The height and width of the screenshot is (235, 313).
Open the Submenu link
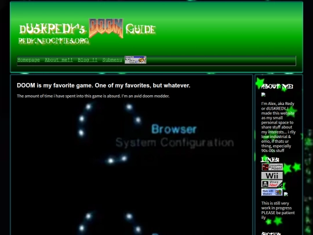tap(112, 60)
